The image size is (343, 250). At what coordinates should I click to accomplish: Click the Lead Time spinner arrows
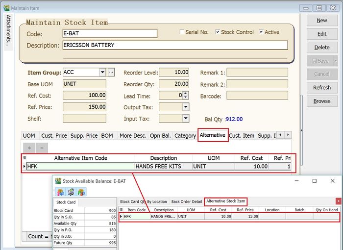pyautogui.click(x=186, y=96)
